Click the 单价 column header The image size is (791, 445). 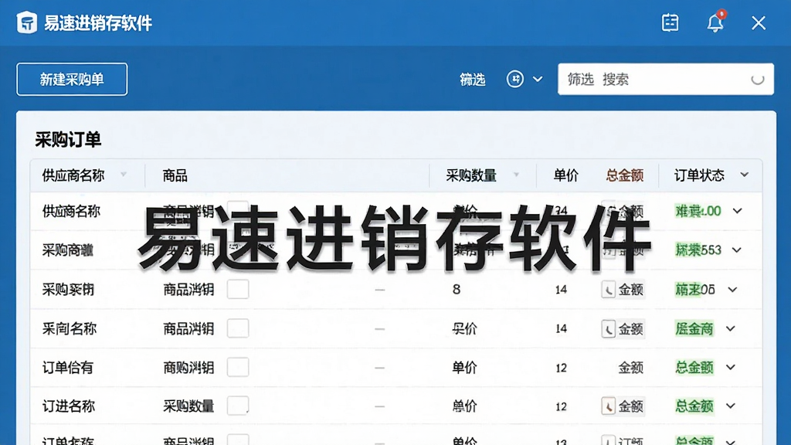pyautogui.click(x=565, y=175)
